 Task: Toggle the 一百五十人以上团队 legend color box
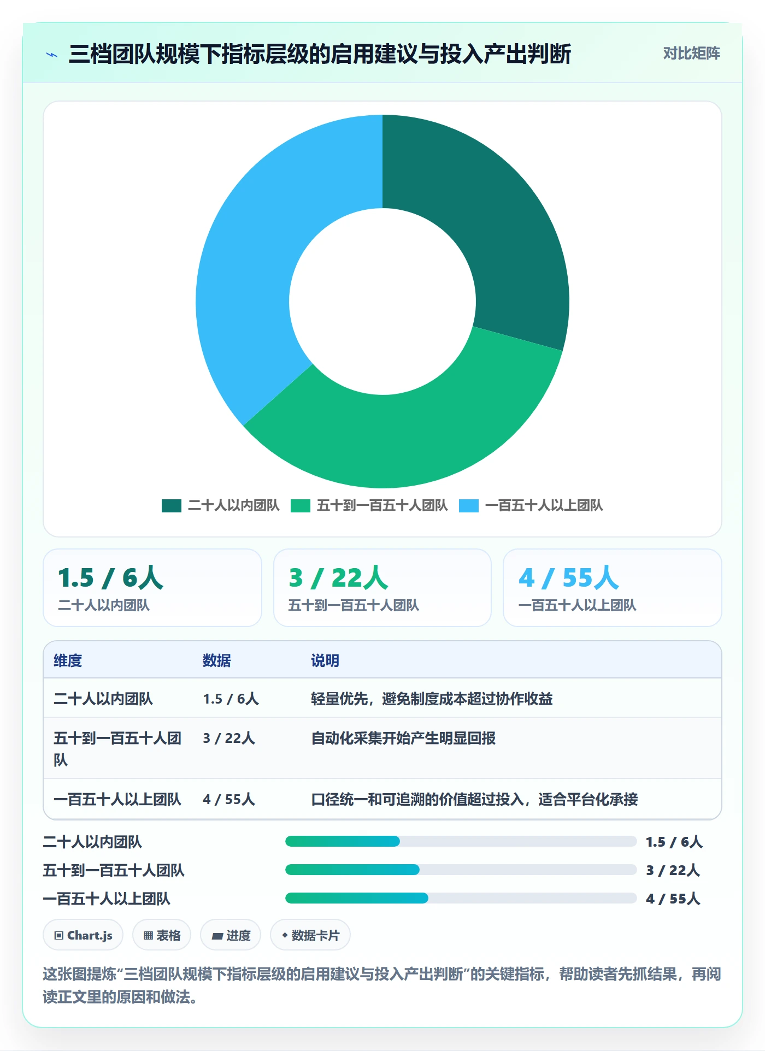[x=468, y=506]
